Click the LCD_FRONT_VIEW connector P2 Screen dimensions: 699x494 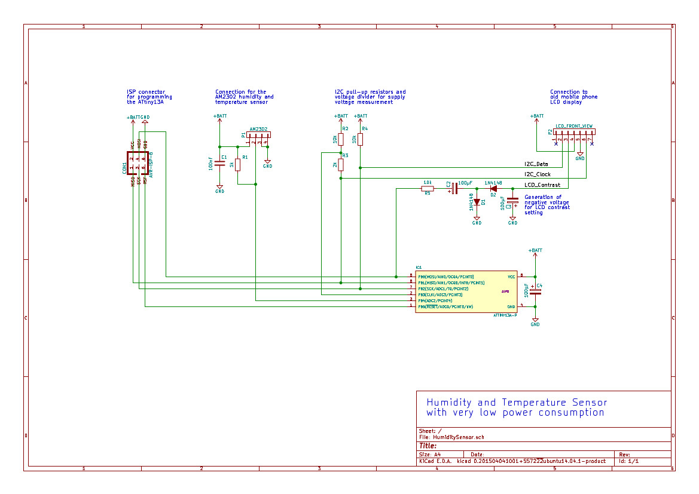[574, 132]
